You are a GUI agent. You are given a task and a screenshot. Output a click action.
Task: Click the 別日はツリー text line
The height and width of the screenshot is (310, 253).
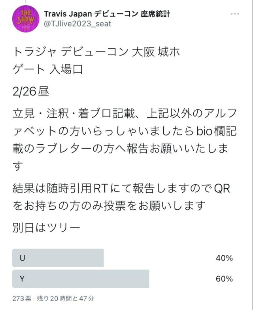(x=47, y=228)
